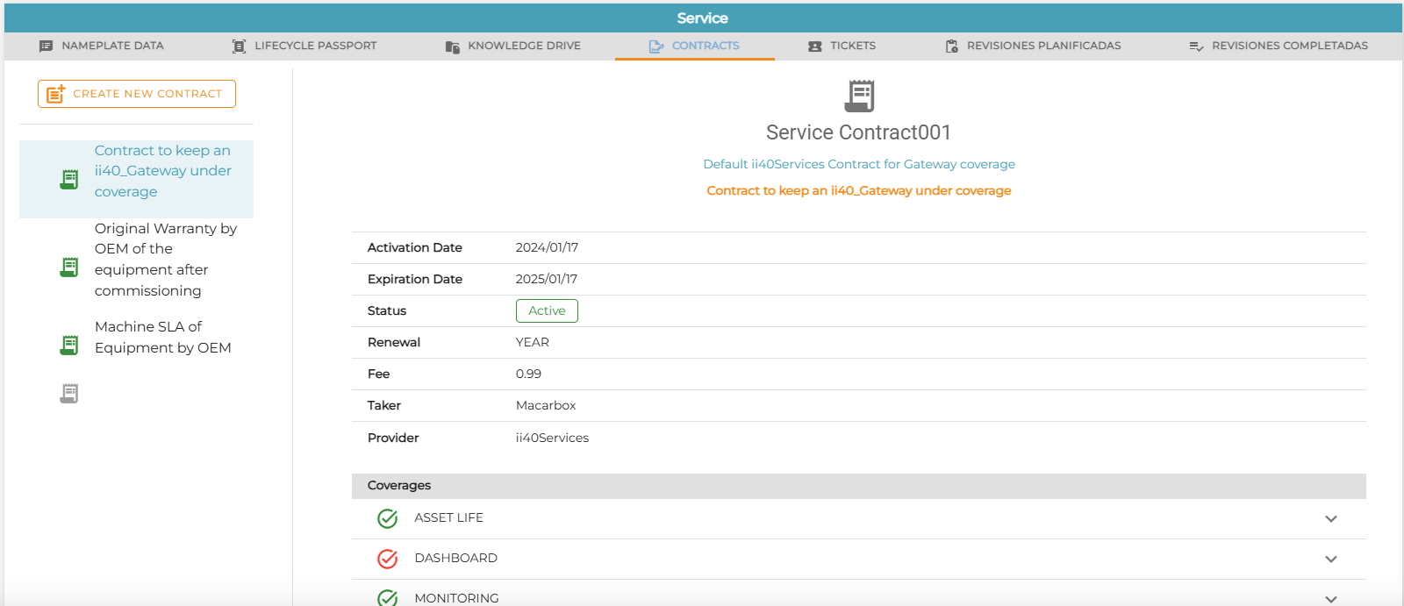Click the Lifecycle Passport tab icon
The height and width of the screenshot is (606, 1404).
[239, 46]
